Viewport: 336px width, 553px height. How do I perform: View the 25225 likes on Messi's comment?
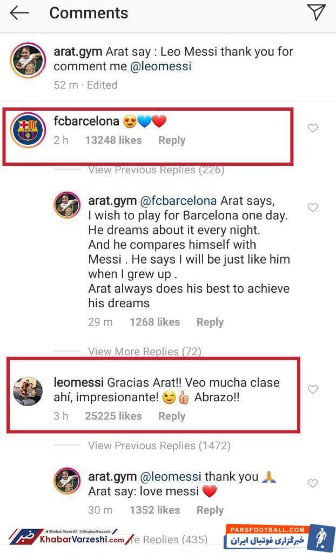113,416
